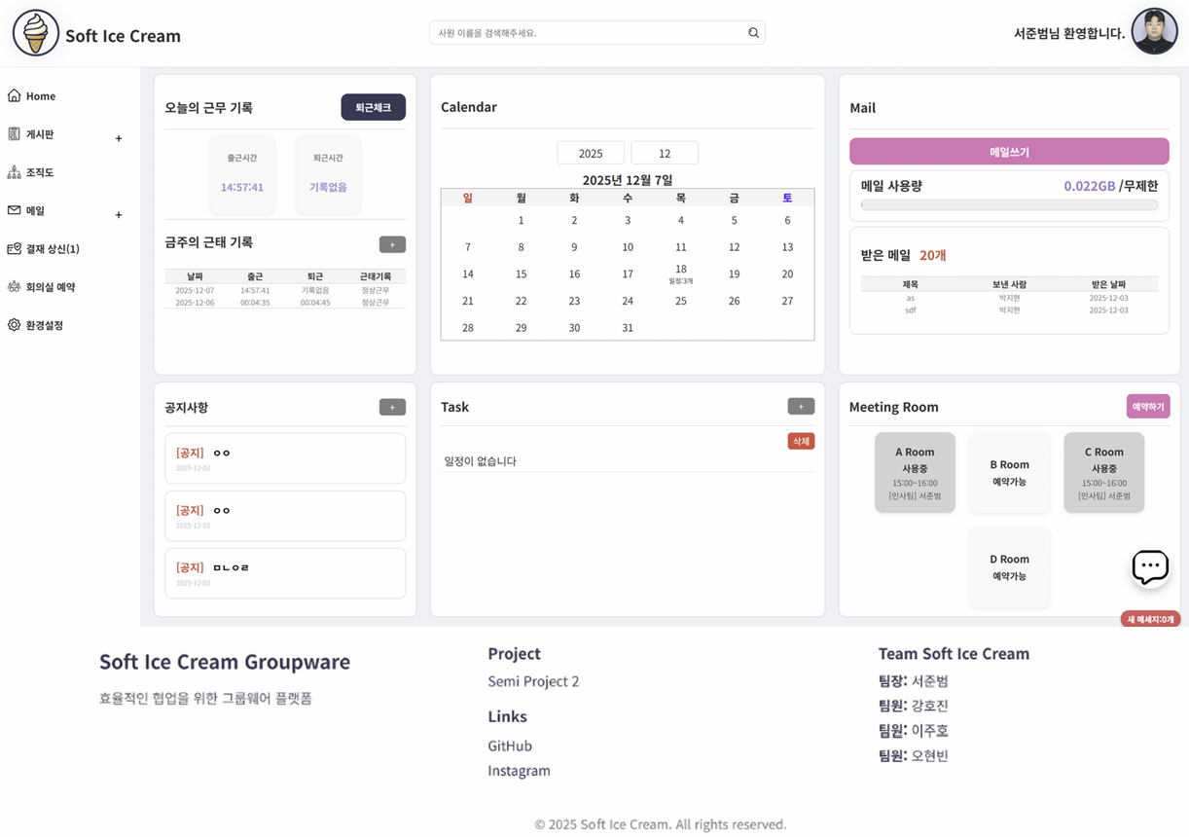Click the user profile photo
The height and width of the screenshot is (837, 1189).
(x=1154, y=32)
